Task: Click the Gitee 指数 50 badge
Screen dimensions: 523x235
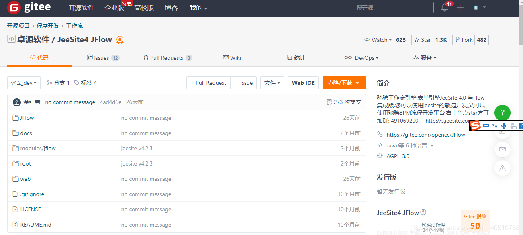Action: pyautogui.click(x=475, y=221)
